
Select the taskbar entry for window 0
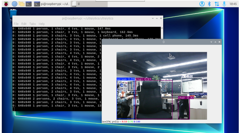pos(89,4)
